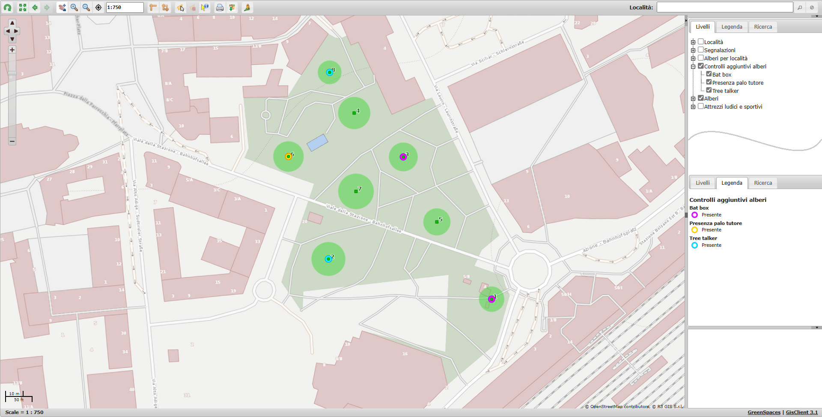
Task: Click the Street View pegman icon
Action: 247,7
